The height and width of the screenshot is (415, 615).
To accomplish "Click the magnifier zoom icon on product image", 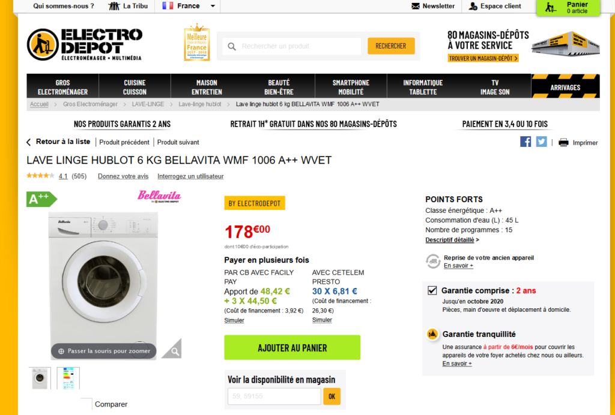I will coord(174,351).
